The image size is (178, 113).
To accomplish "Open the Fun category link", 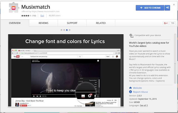I will (x=42, y=16).
